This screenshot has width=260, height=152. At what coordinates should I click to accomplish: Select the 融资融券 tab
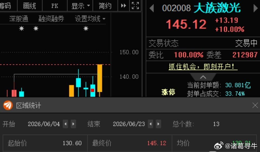pos(51,19)
